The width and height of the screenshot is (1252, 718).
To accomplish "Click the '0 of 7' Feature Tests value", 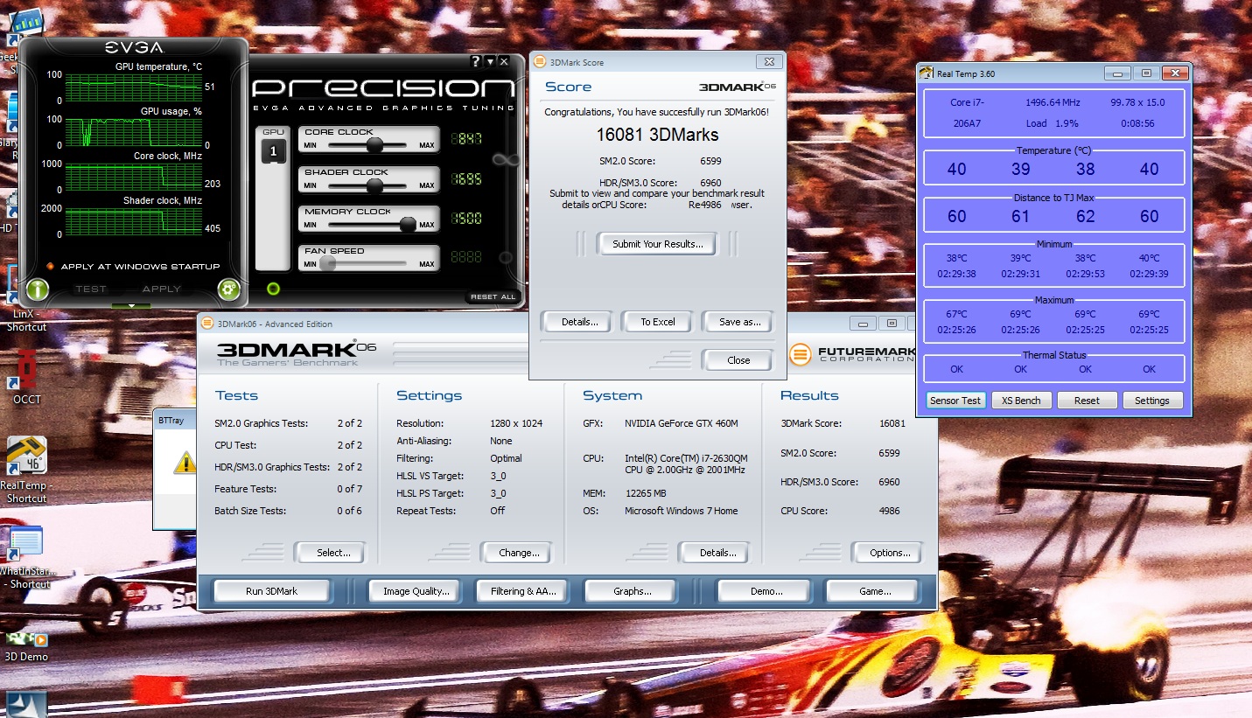I will 349,489.
